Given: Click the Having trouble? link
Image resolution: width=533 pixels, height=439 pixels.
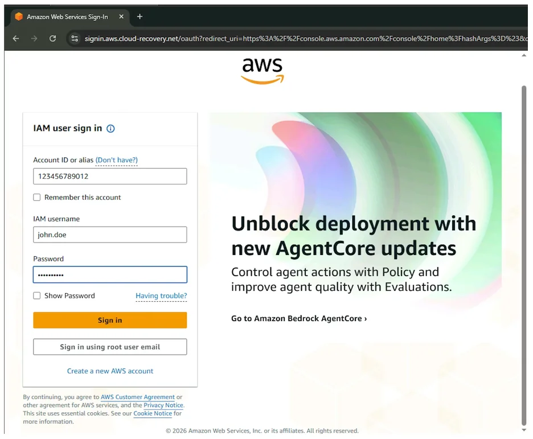Looking at the screenshot, I should pyautogui.click(x=161, y=296).
